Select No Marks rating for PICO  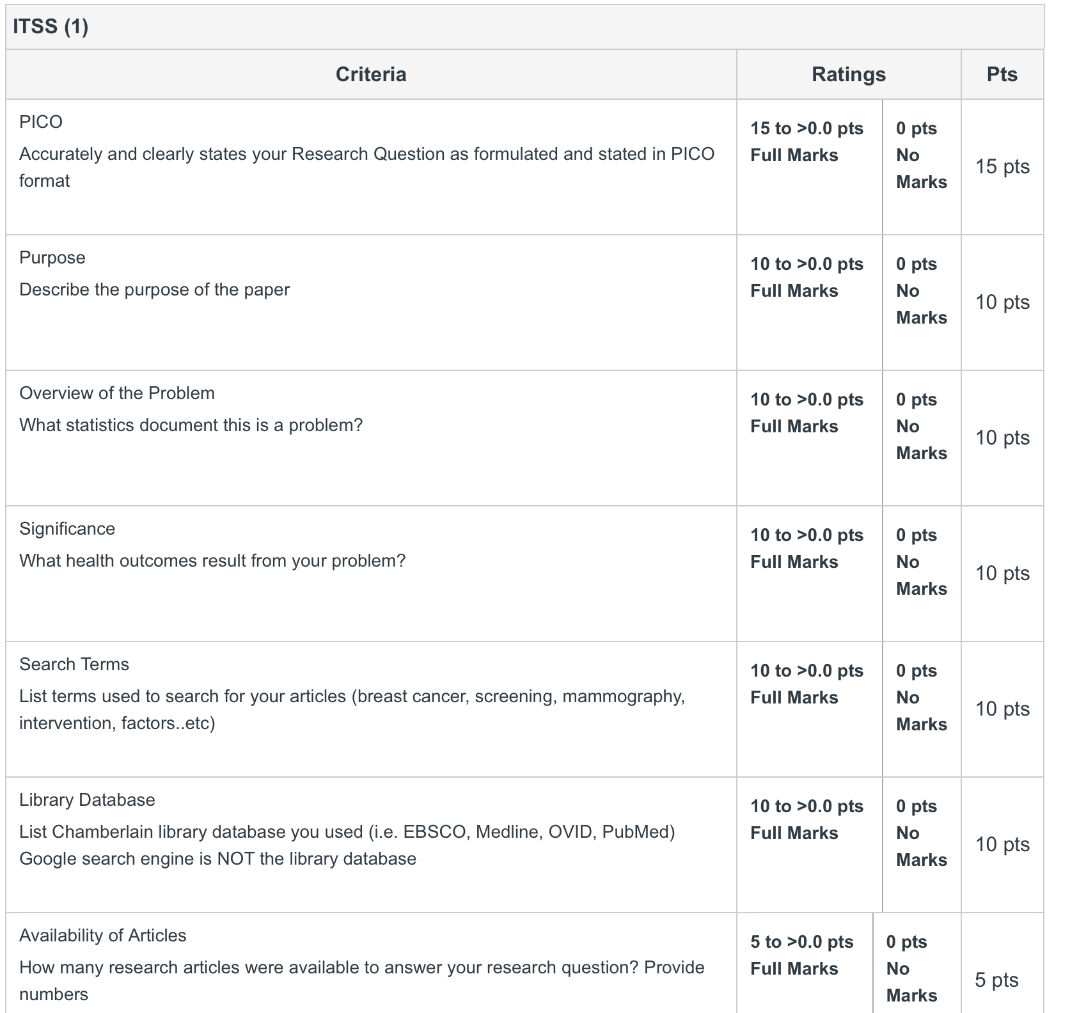[922, 167]
